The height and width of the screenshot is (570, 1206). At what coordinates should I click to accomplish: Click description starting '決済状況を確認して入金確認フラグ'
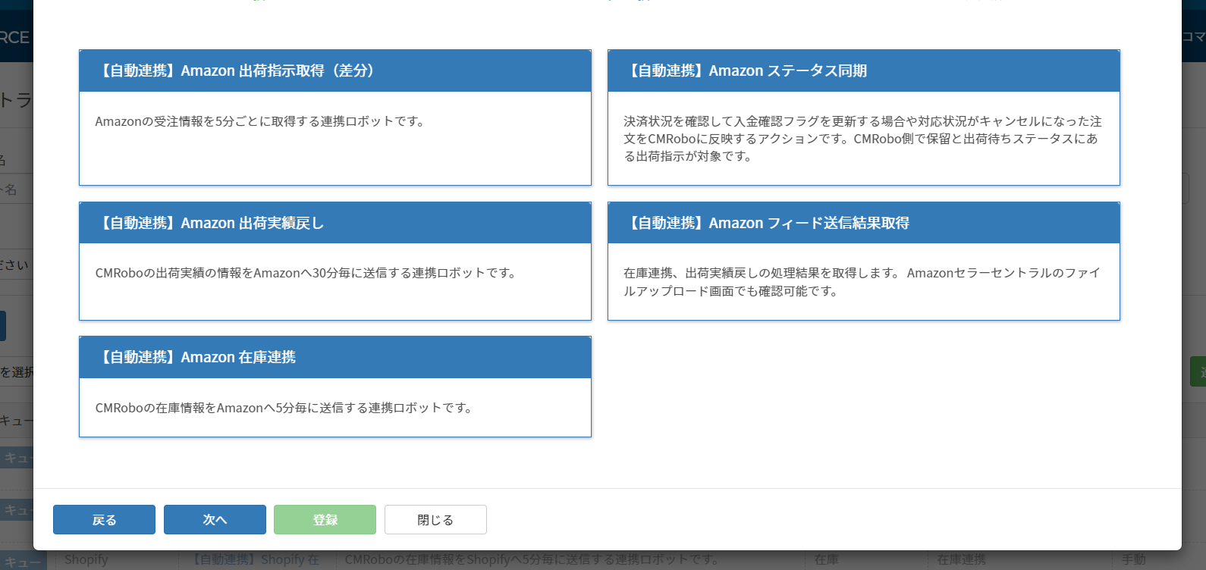tap(862, 139)
